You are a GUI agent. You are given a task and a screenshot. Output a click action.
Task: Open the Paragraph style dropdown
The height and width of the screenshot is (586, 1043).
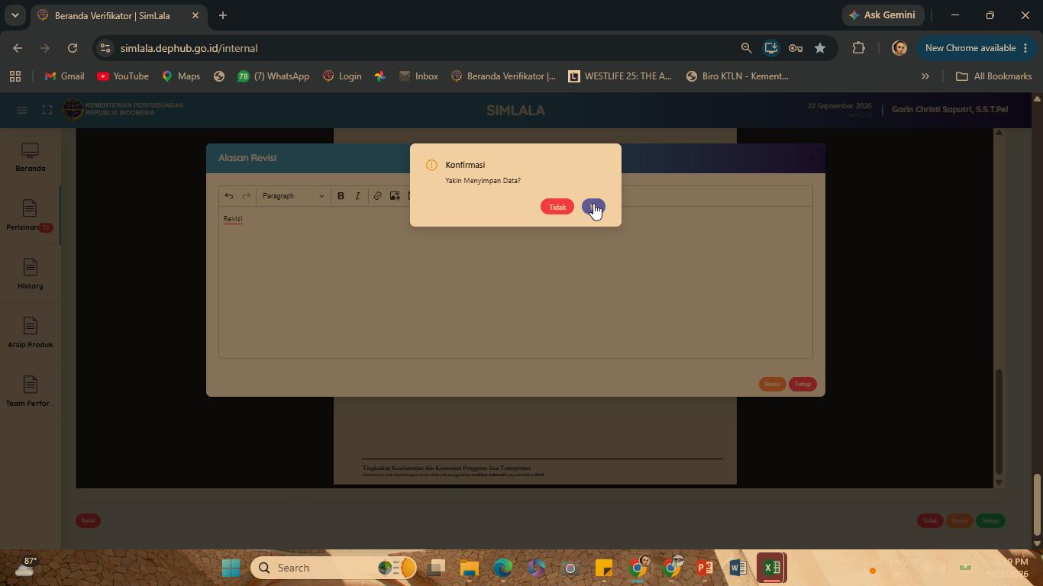[x=293, y=196]
